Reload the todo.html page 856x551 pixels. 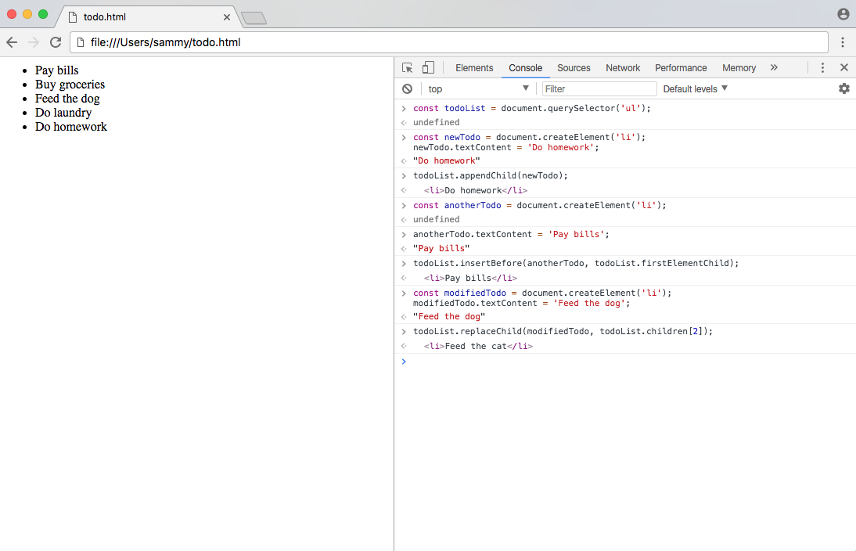[x=55, y=42]
